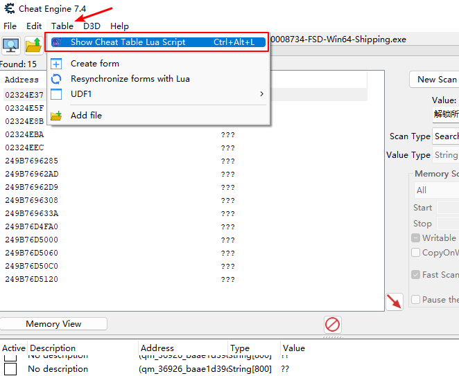The width and height of the screenshot is (459, 376).
Task: Click the Add file folder icon
Action: [56, 116]
